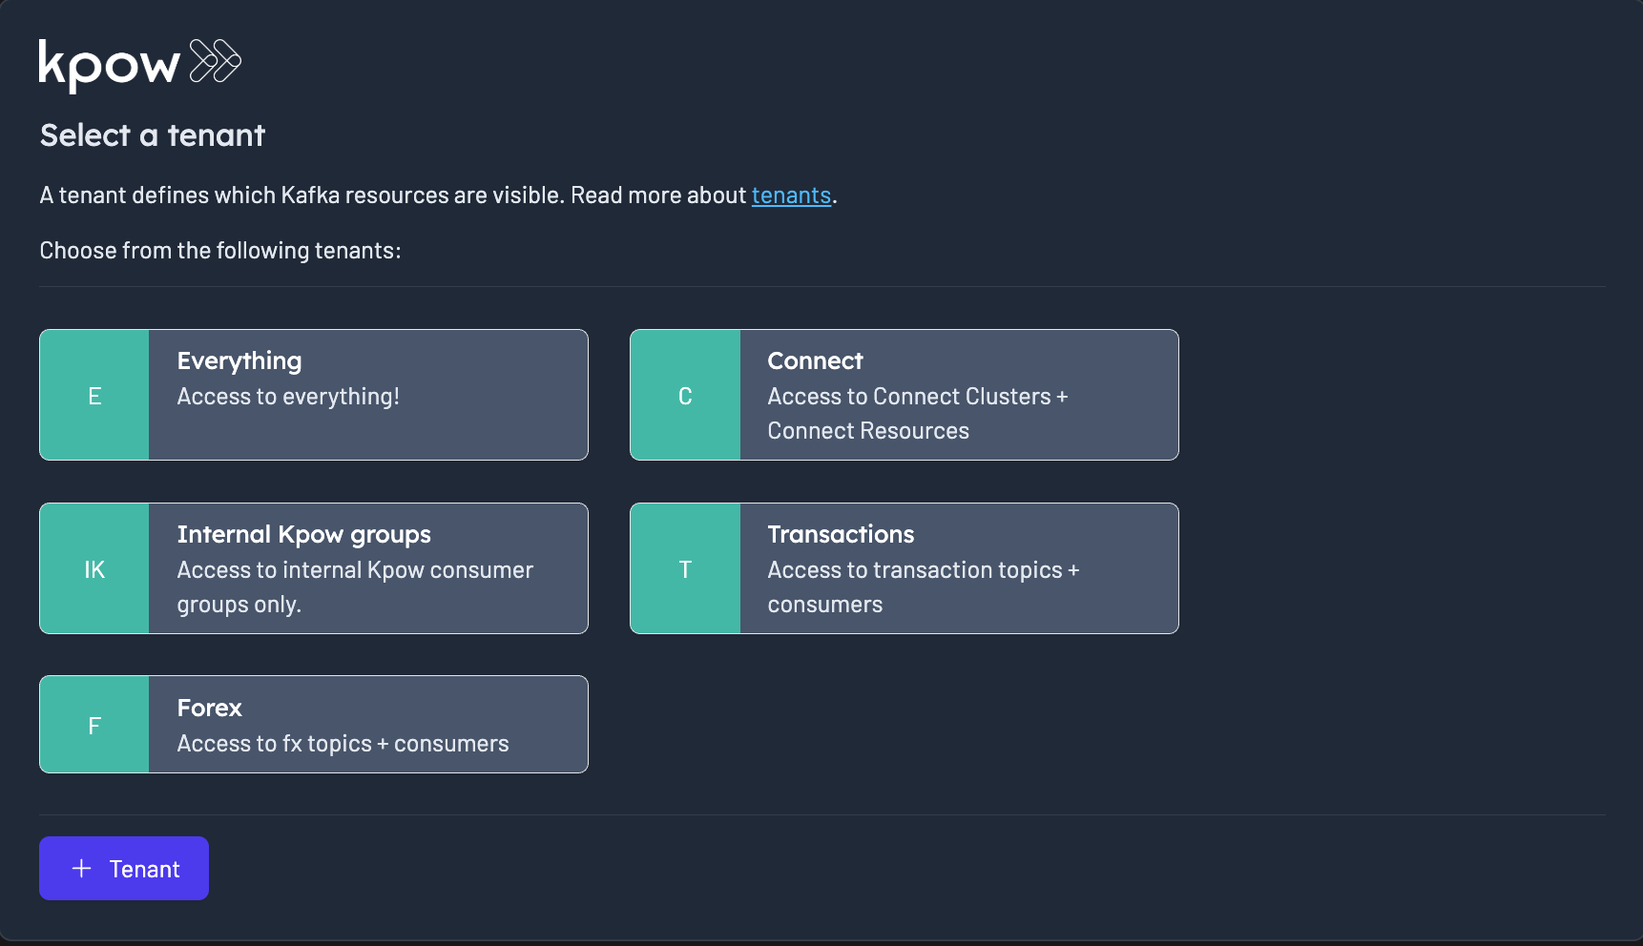Select the teal E tenant badge
This screenshot has height=946, width=1643.
click(x=94, y=396)
